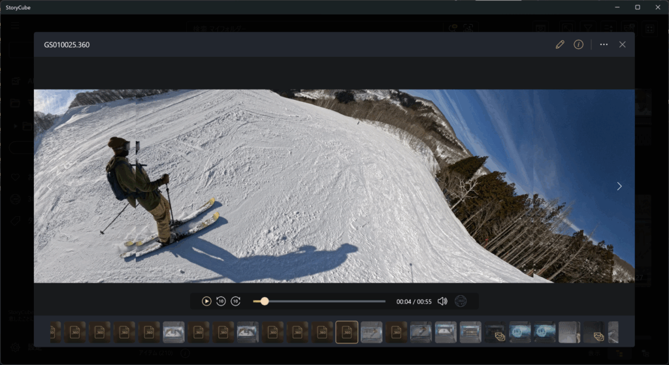Go to the previous item arrow
The image size is (669, 365).
49,186
